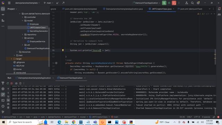Open the Build hammer tool window
222x125 pixels.
[3, 83]
